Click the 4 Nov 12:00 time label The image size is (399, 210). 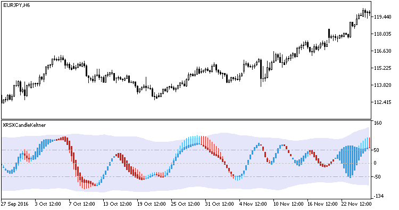[253, 204]
